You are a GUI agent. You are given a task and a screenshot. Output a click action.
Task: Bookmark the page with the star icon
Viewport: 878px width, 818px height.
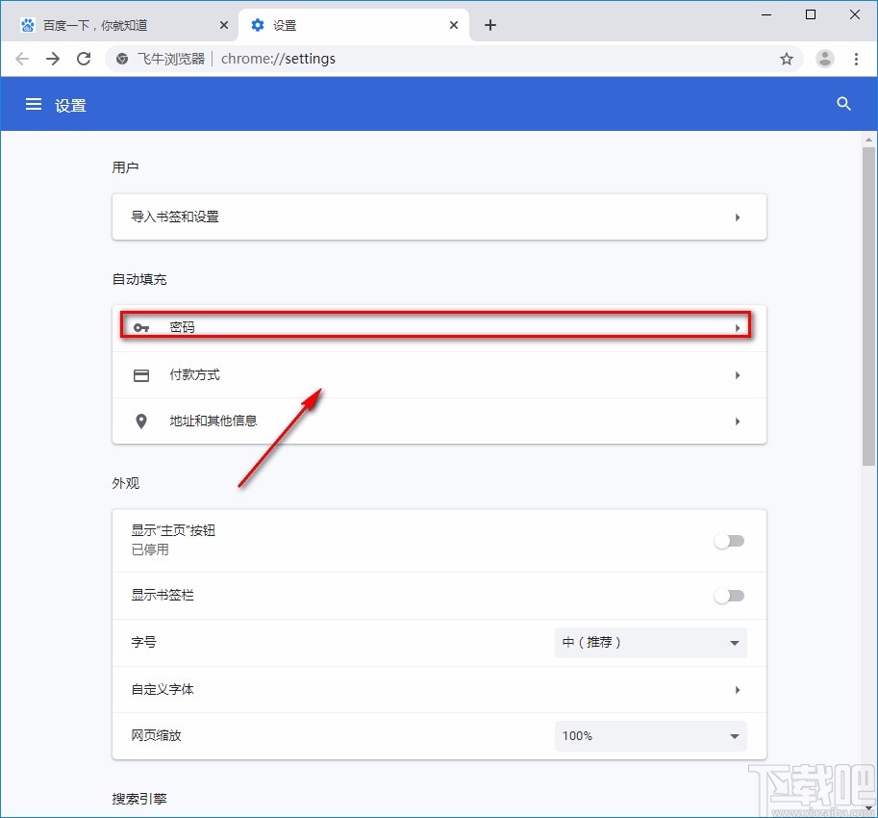787,59
